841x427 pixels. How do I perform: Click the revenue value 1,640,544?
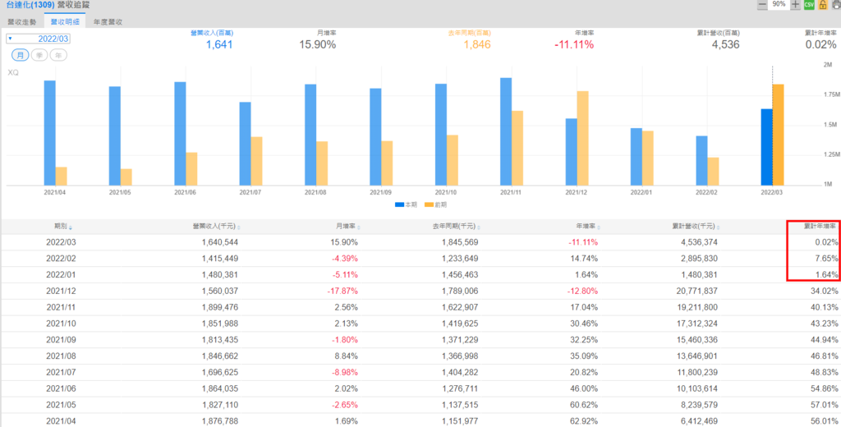220,242
